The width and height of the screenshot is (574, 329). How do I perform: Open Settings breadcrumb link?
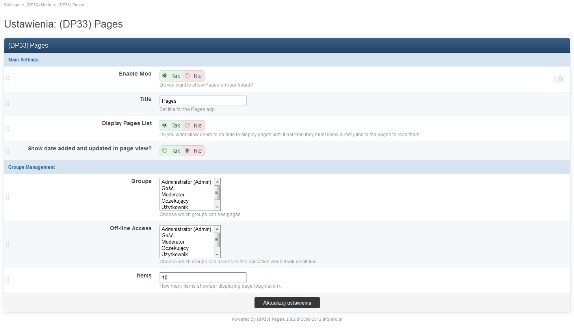click(x=11, y=5)
